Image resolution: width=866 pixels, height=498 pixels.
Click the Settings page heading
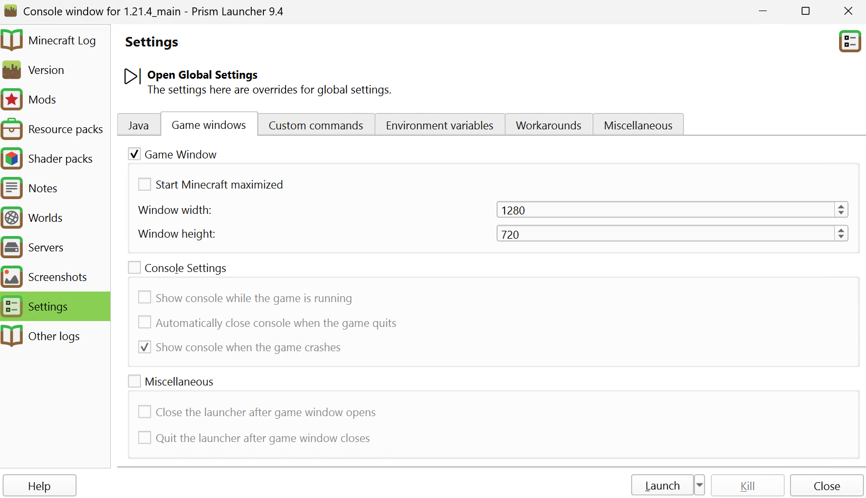tap(151, 42)
